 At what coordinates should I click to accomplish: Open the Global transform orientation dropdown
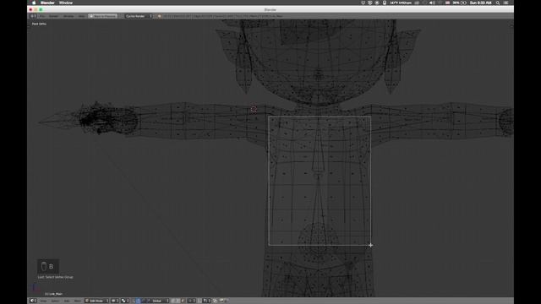[160, 301]
